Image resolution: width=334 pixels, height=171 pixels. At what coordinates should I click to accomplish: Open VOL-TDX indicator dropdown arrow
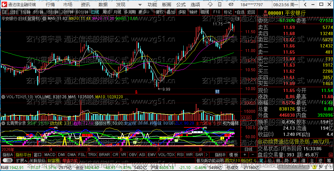click(3, 97)
